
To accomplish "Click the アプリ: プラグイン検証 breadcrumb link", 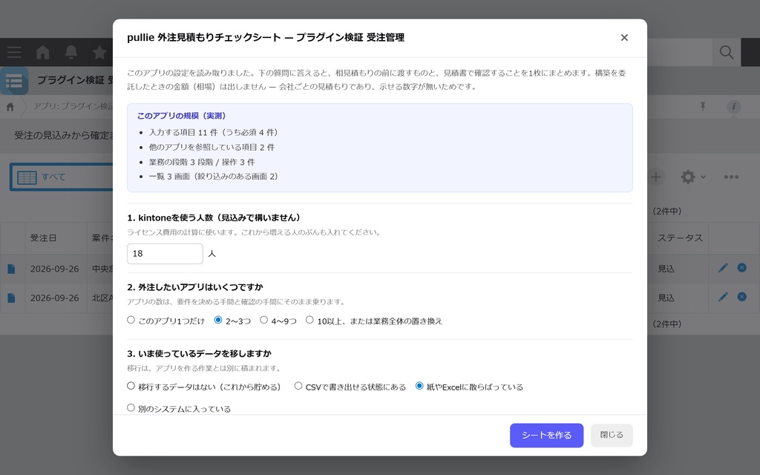I will 73,106.
